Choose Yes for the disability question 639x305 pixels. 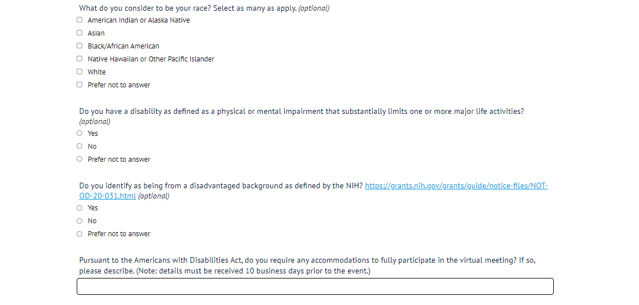80,134
